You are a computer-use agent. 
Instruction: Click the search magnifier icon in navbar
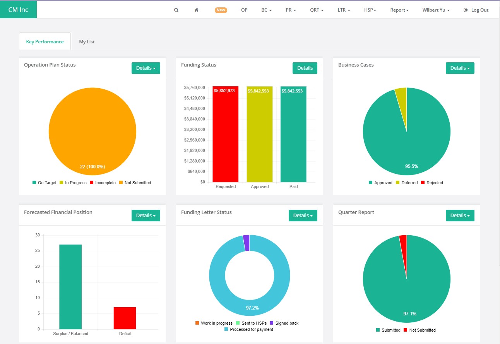point(176,10)
